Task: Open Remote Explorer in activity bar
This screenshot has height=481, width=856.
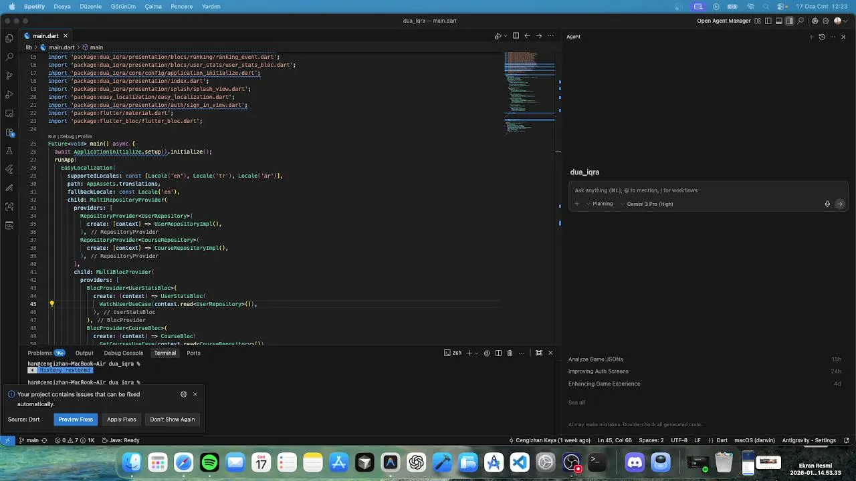Action: pyautogui.click(x=9, y=113)
